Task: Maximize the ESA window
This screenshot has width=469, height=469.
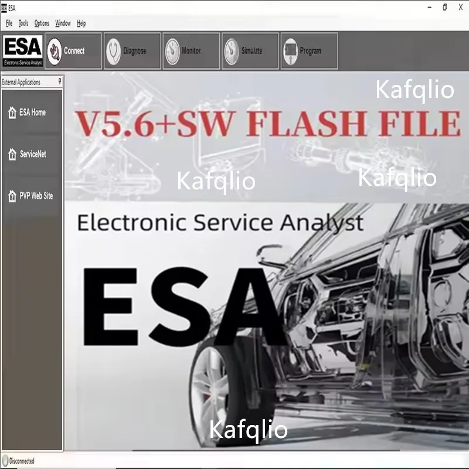Action: [x=445, y=8]
